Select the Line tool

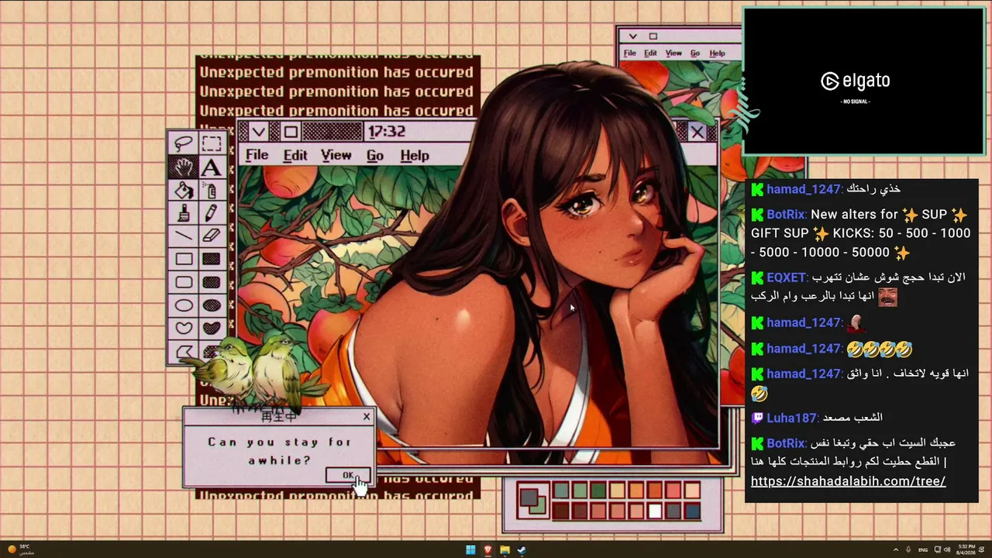click(x=184, y=236)
